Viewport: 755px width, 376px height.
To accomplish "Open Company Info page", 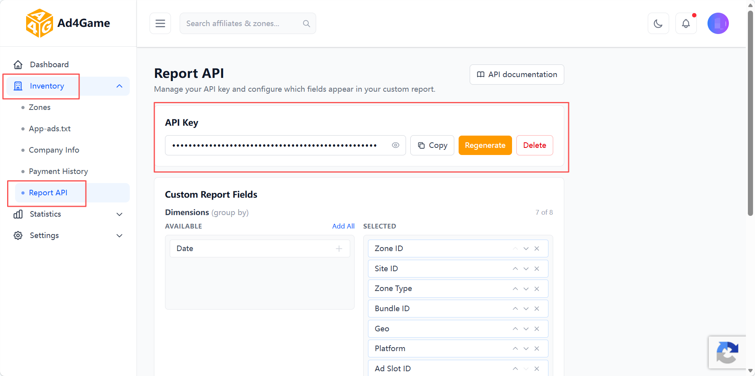I will (54, 150).
